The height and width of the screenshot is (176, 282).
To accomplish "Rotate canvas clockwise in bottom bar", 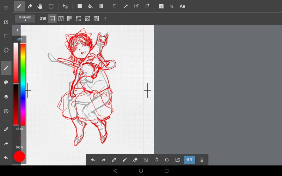I will click(167, 160).
